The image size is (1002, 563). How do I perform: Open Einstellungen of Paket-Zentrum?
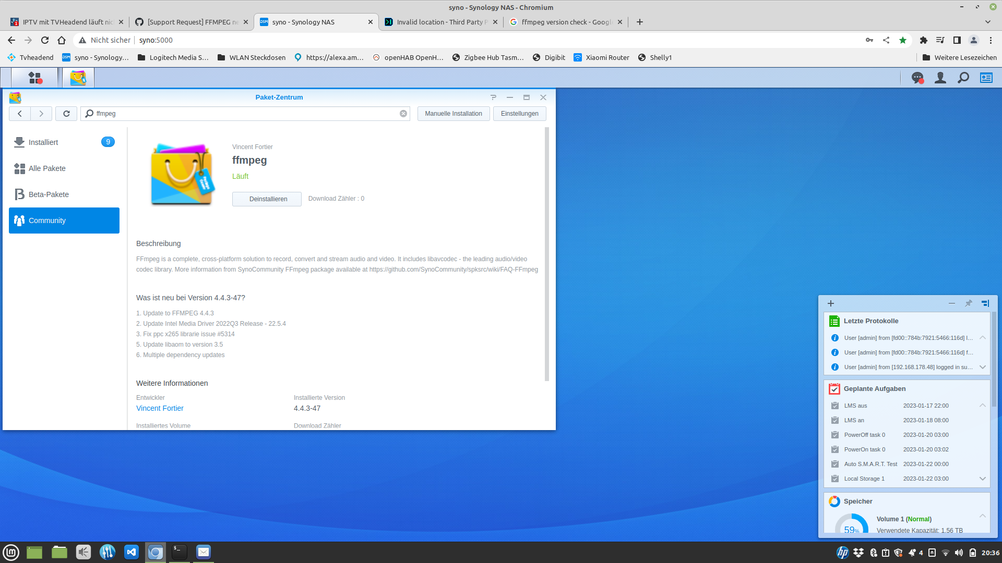520,114
